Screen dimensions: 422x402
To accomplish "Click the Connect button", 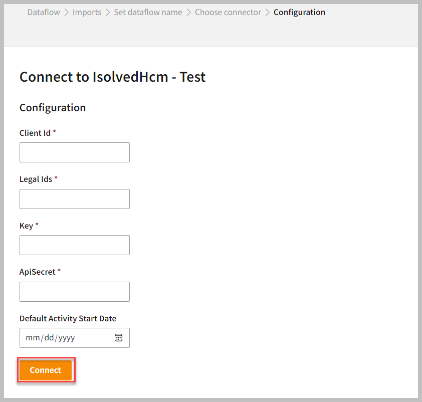I will (46, 370).
